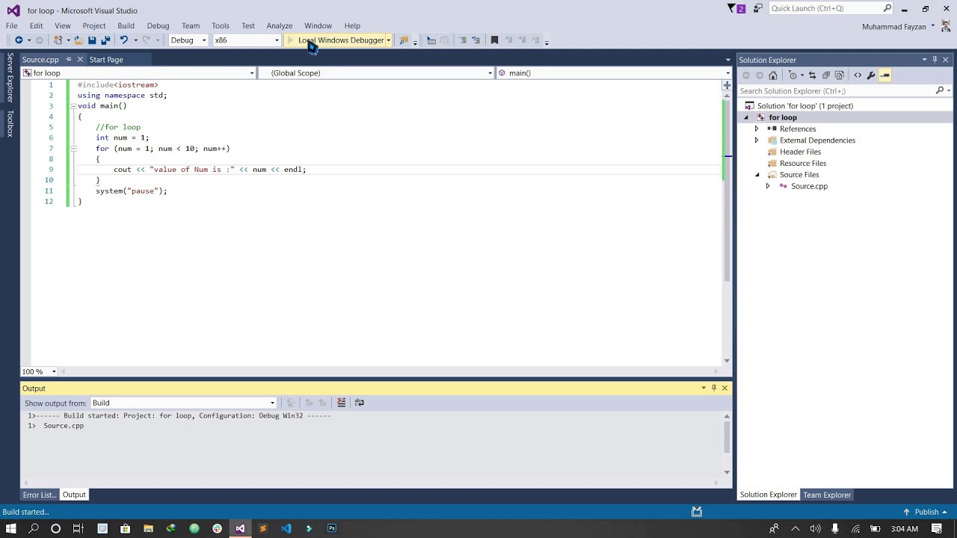Click the Find in Files icon

point(404,40)
